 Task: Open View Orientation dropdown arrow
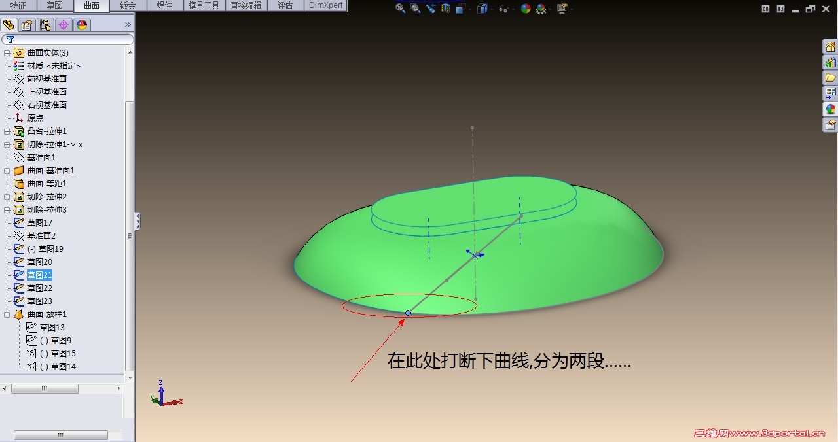(469, 9)
